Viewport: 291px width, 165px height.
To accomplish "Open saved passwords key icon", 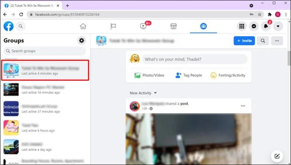I will [x=251, y=14].
